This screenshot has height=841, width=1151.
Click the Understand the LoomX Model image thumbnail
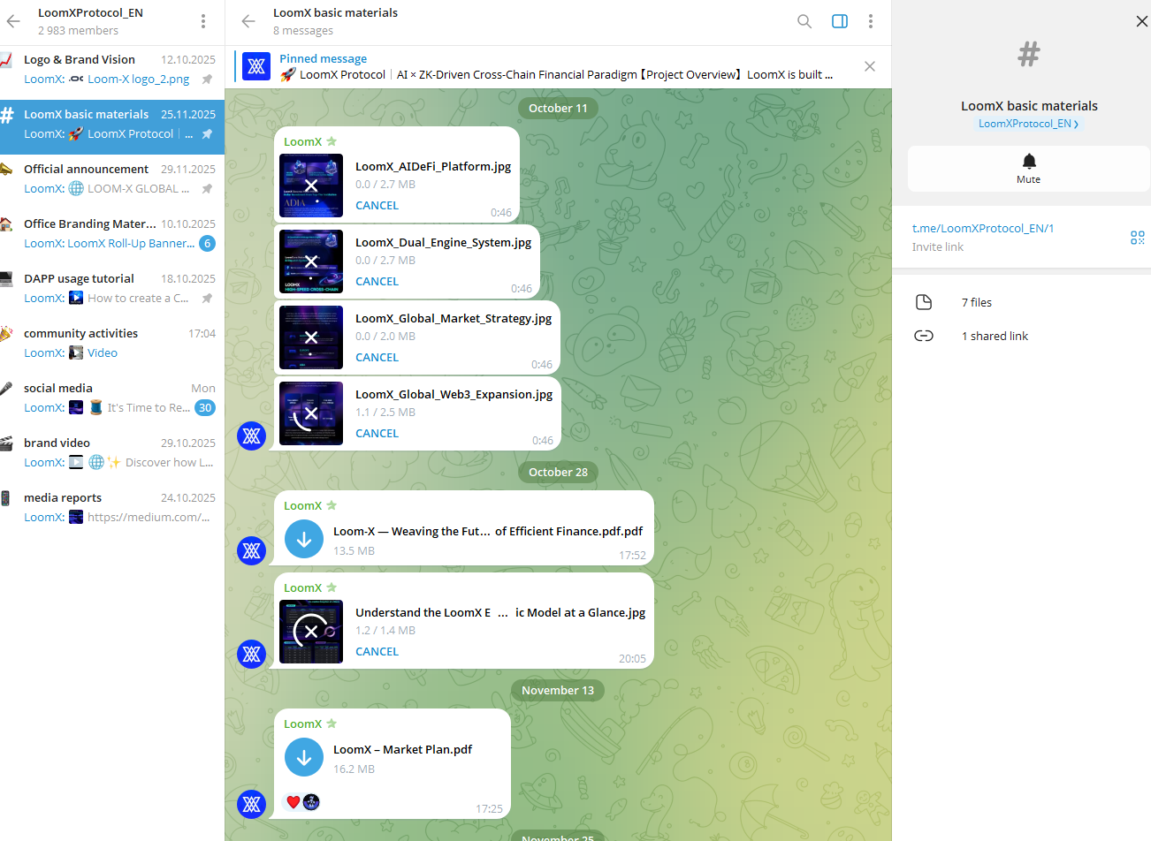click(311, 632)
